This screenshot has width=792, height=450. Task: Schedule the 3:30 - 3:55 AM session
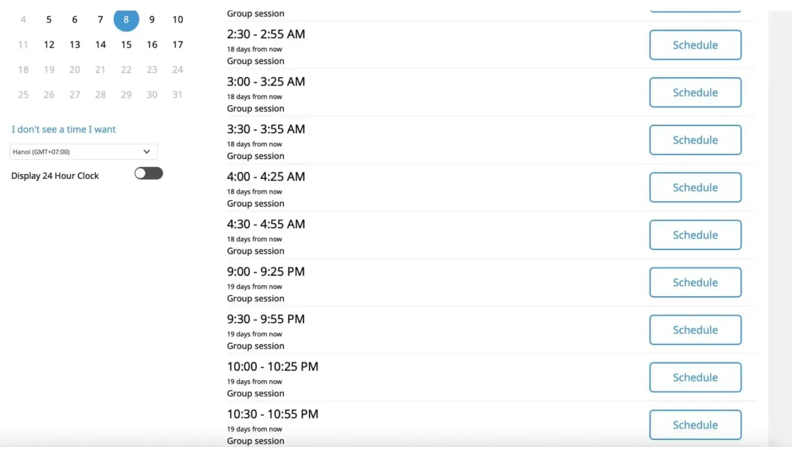point(695,140)
